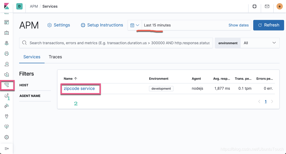Image resolution: width=286 pixels, height=154 pixels.
Task: Open the newsfeed mail icon
Action: click(x=267, y=6)
